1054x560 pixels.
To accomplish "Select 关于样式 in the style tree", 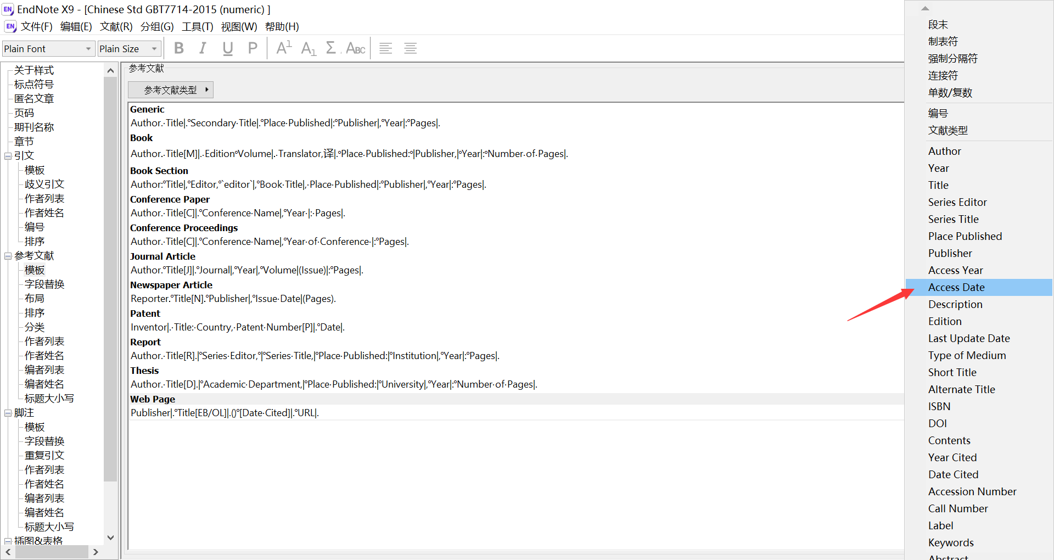I will coord(34,70).
